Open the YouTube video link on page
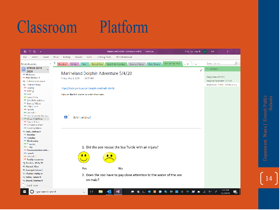The width and height of the screenshot is (280, 210). point(88,89)
